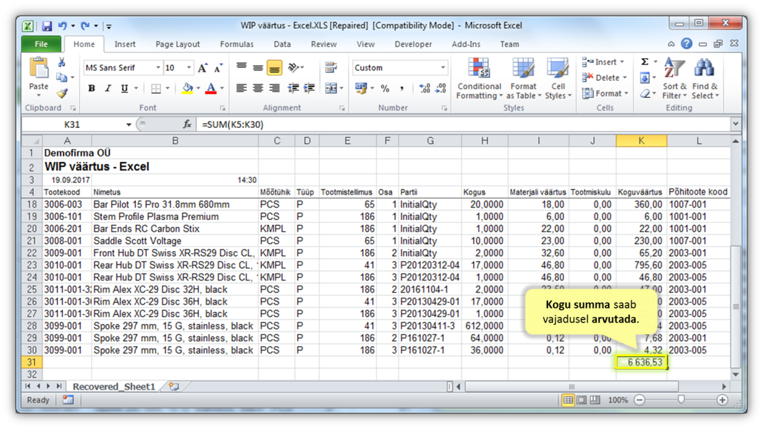Select the Recovered_Sheet1 sheet tab
The width and height of the screenshot is (763, 429).
[x=114, y=387]
